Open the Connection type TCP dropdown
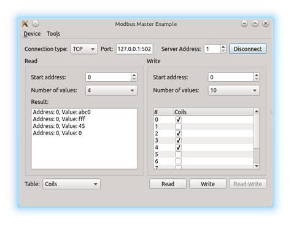The height and width of the screenshot is (225, 291). pos(84,49)
